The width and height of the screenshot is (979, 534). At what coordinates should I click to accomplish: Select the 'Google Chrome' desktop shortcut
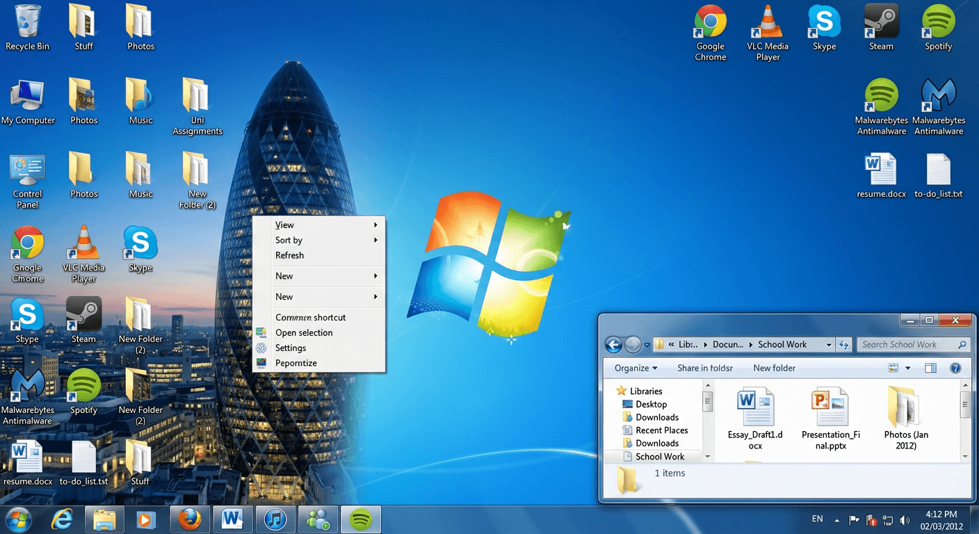[x=711, y=32]
